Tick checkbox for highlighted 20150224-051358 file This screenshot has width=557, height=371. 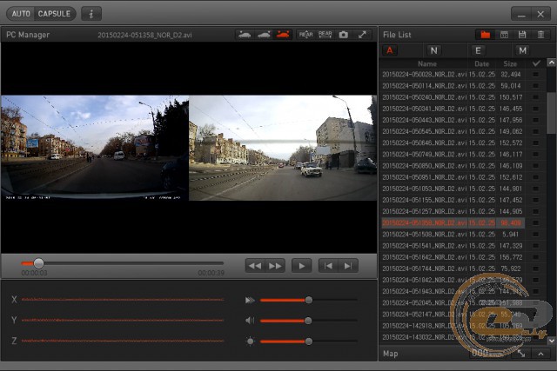click(535, 222)
